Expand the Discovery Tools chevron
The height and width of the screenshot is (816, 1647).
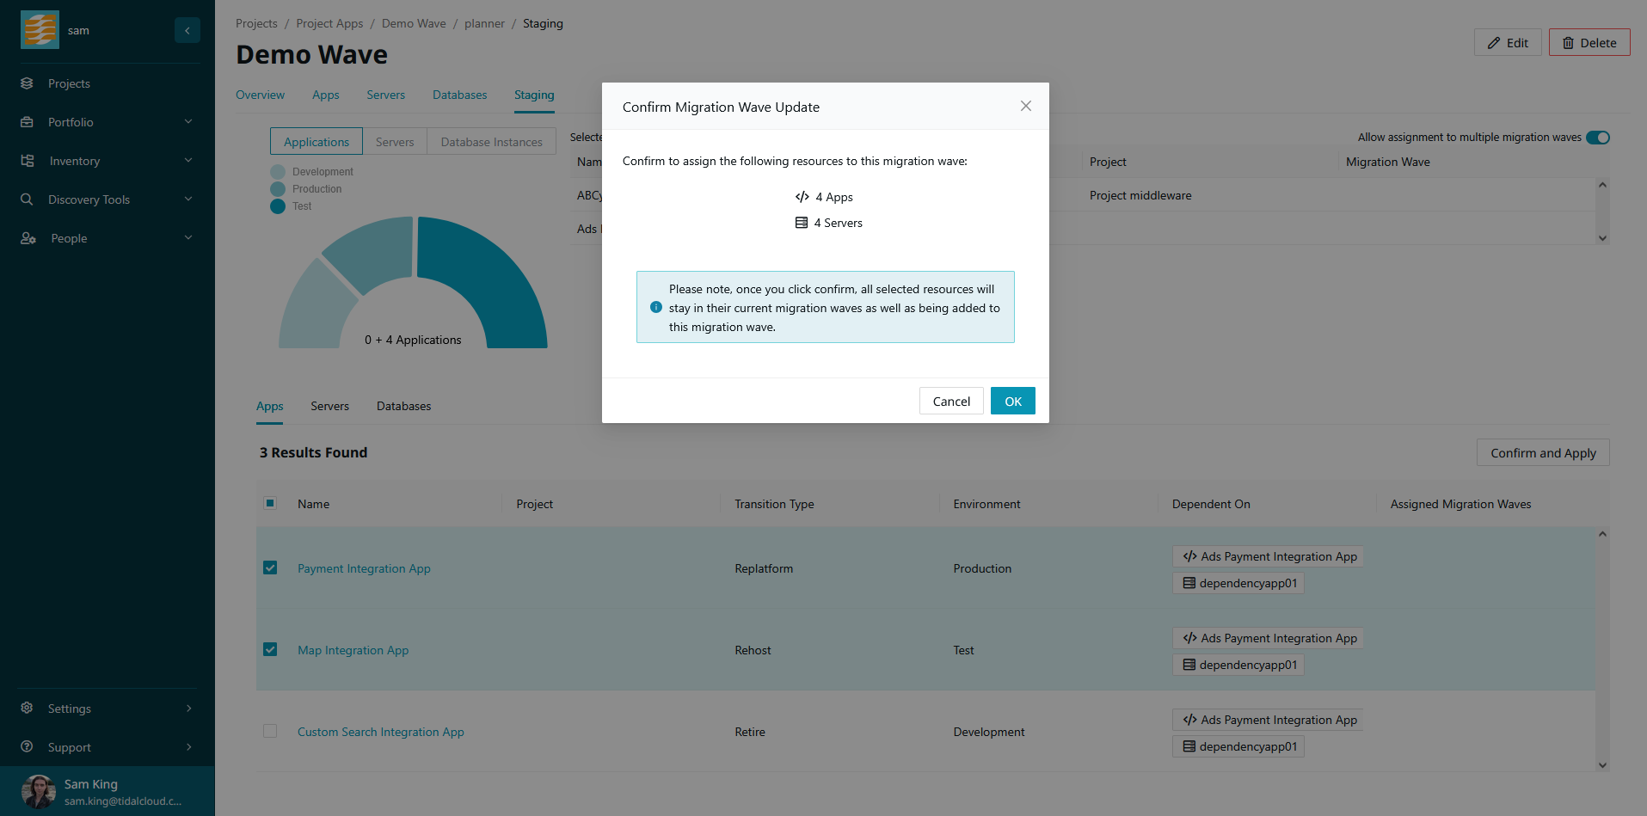click(x=188, y=199)
